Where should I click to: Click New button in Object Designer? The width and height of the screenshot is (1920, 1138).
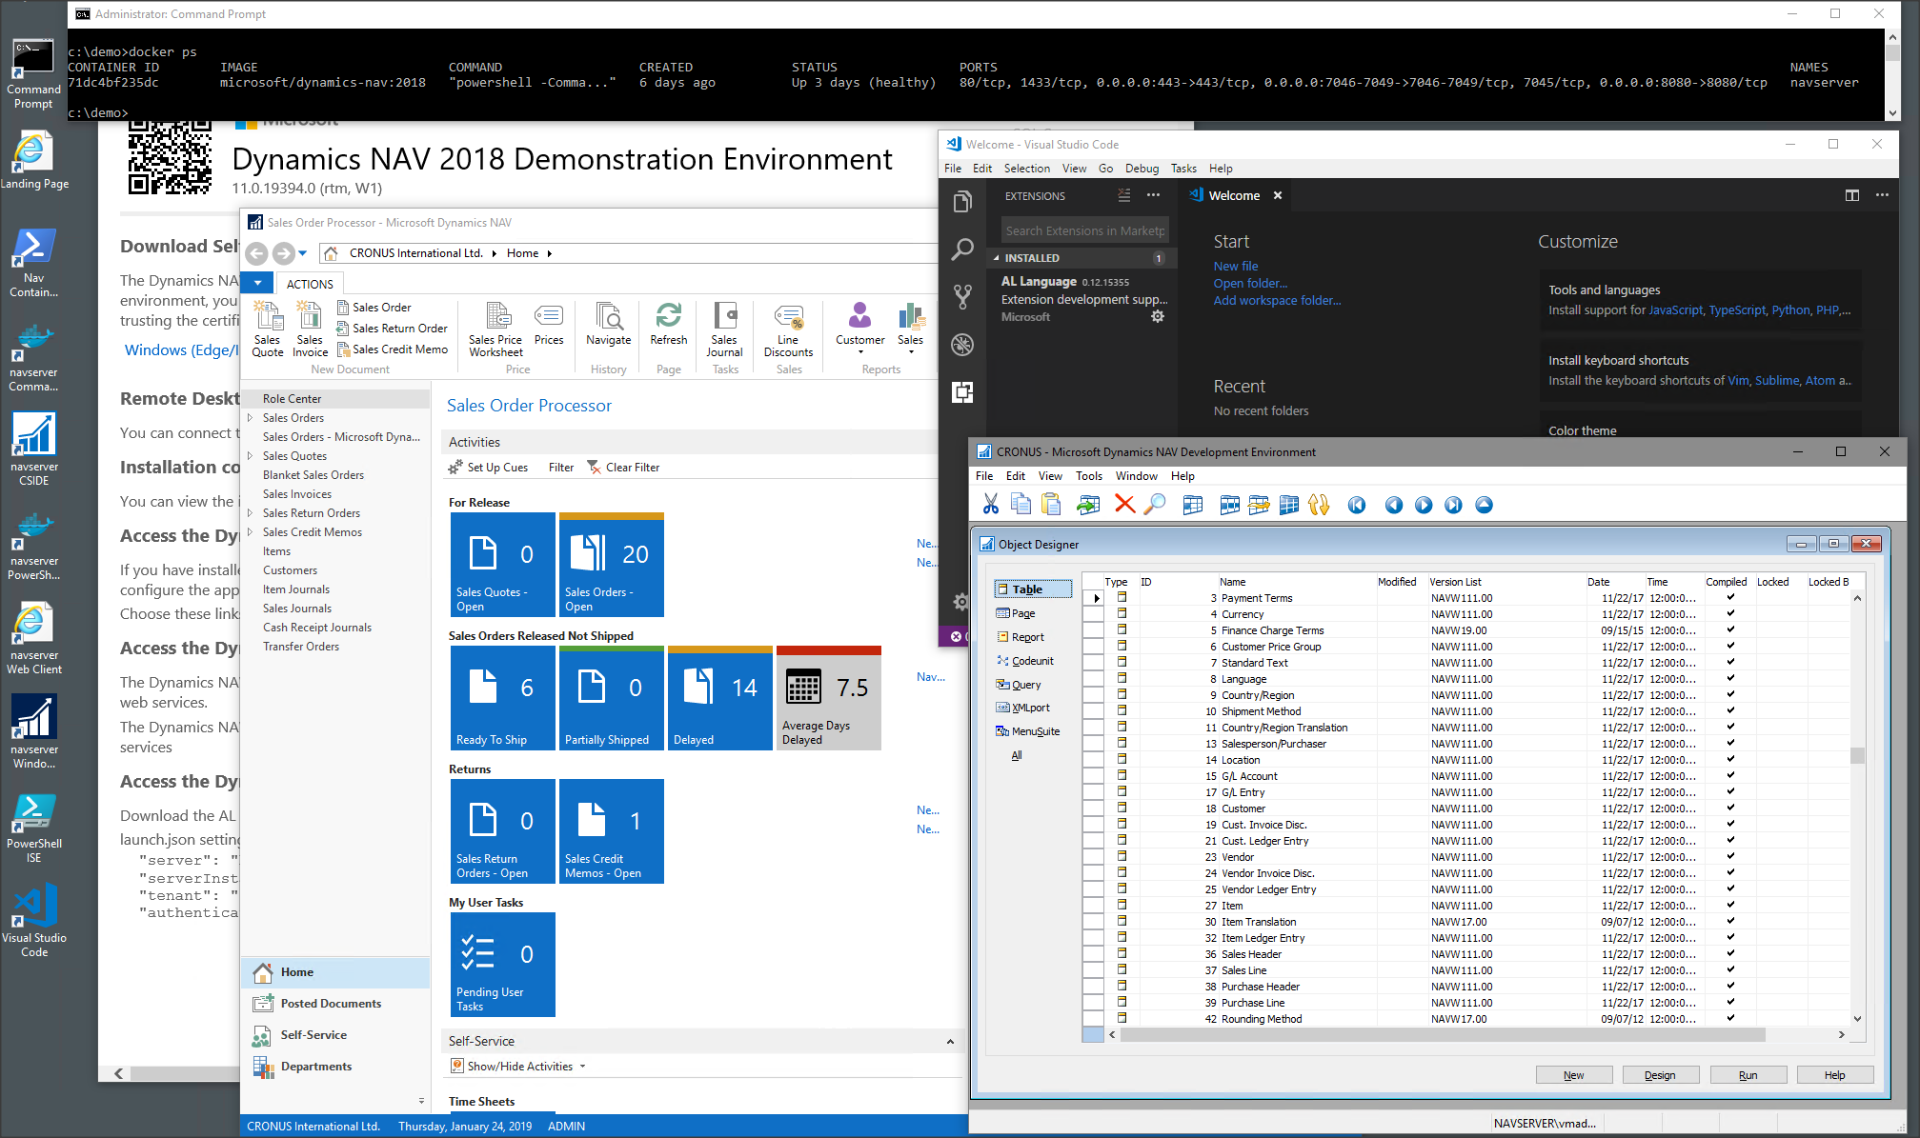(x=1573, y=1075)
